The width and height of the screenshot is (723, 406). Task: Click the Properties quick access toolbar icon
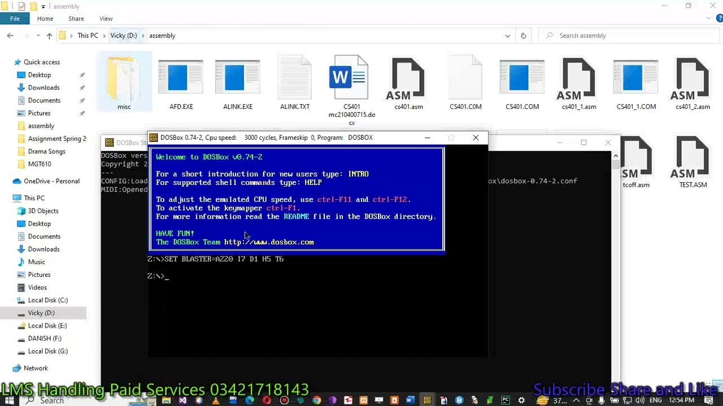pyautogui.click(x=21, y=6)
